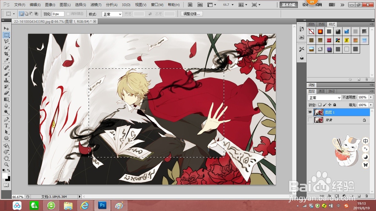Open the History panel icon

coord(302,29)
